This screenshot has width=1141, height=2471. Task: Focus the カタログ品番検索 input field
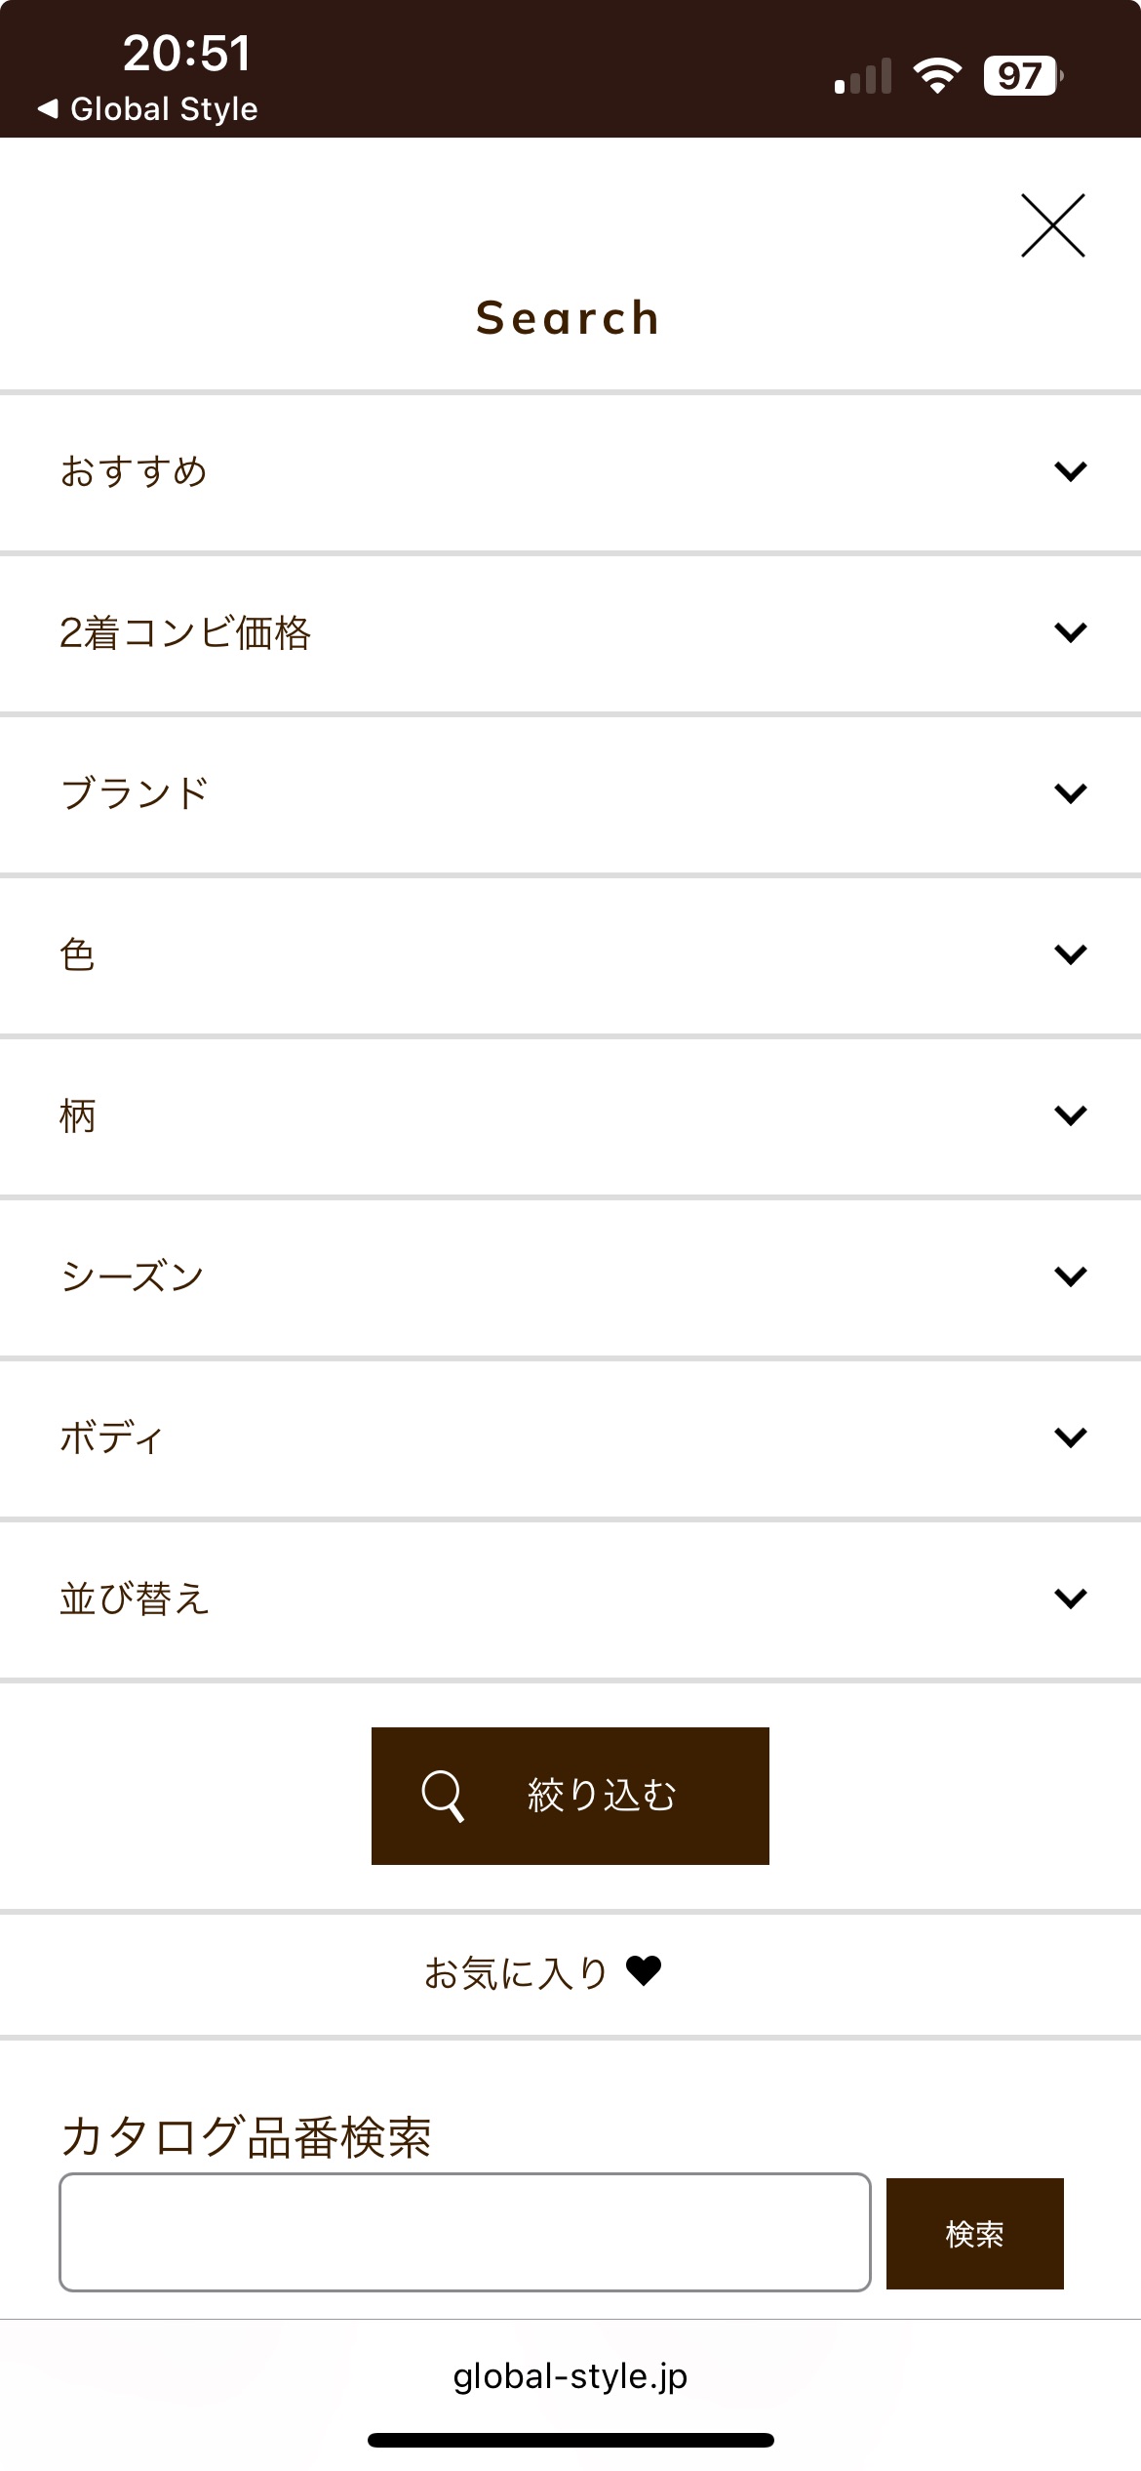464,2233
